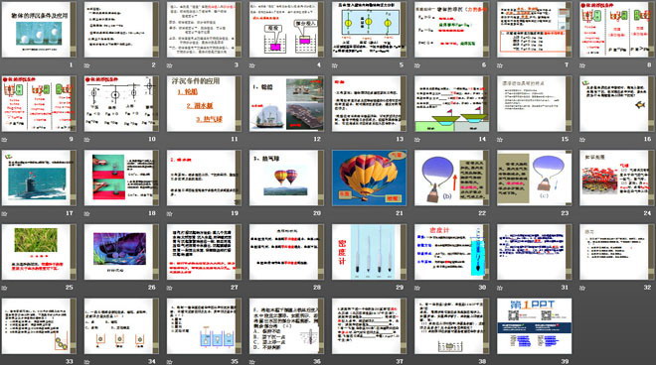
Task: Select slide 25 green grass photo
Action: tap(39, 252)
